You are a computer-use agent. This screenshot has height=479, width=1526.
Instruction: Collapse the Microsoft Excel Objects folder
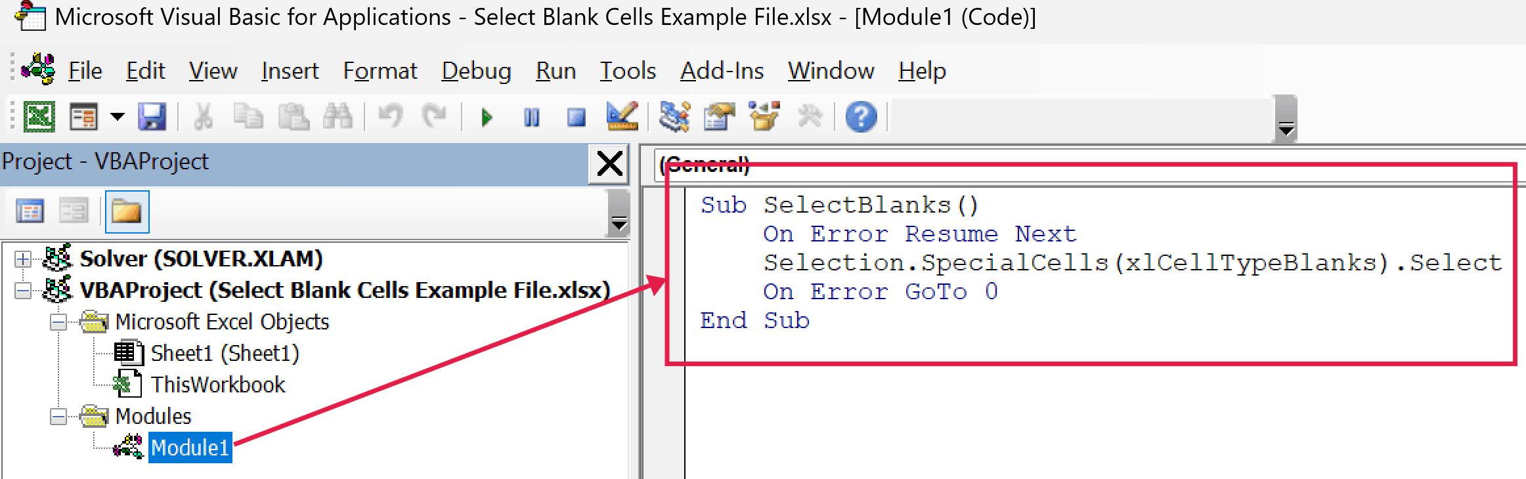coord(58,322)
